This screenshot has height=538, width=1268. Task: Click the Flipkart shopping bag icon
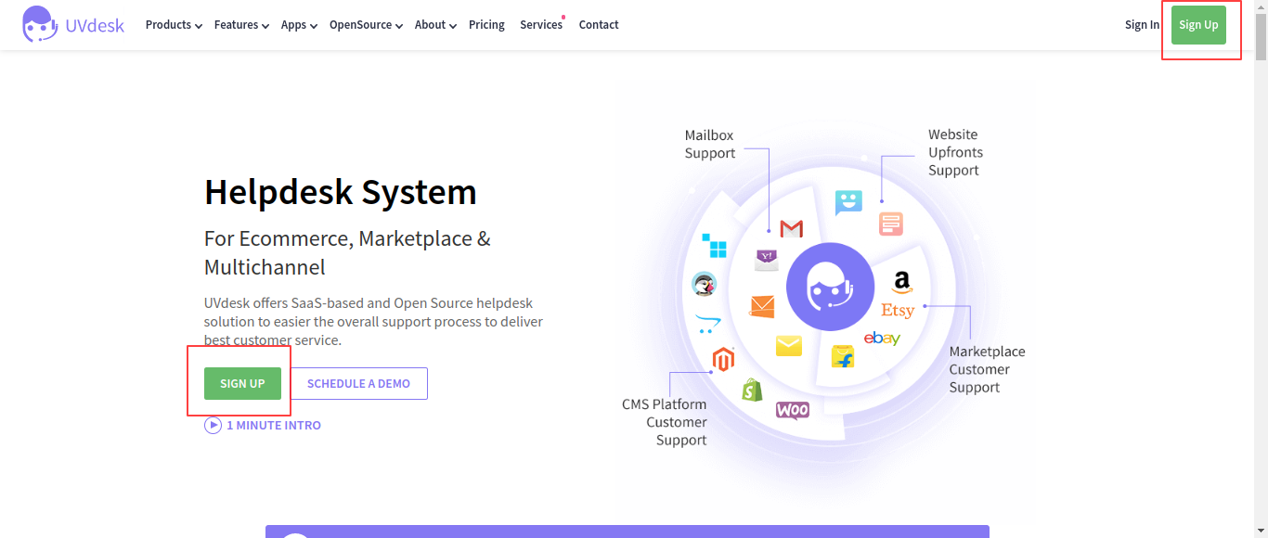point(842,356)
